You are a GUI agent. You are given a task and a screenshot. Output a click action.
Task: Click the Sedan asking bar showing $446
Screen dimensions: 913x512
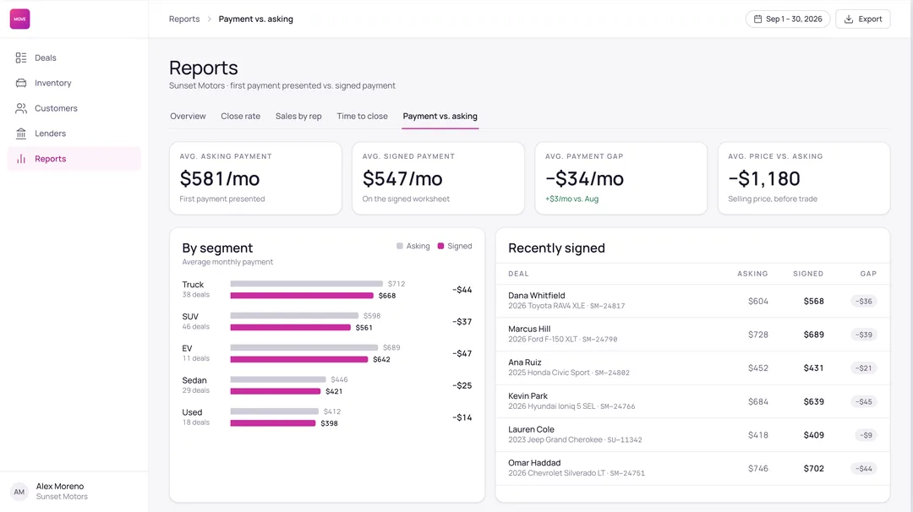(x=278, y=379)
